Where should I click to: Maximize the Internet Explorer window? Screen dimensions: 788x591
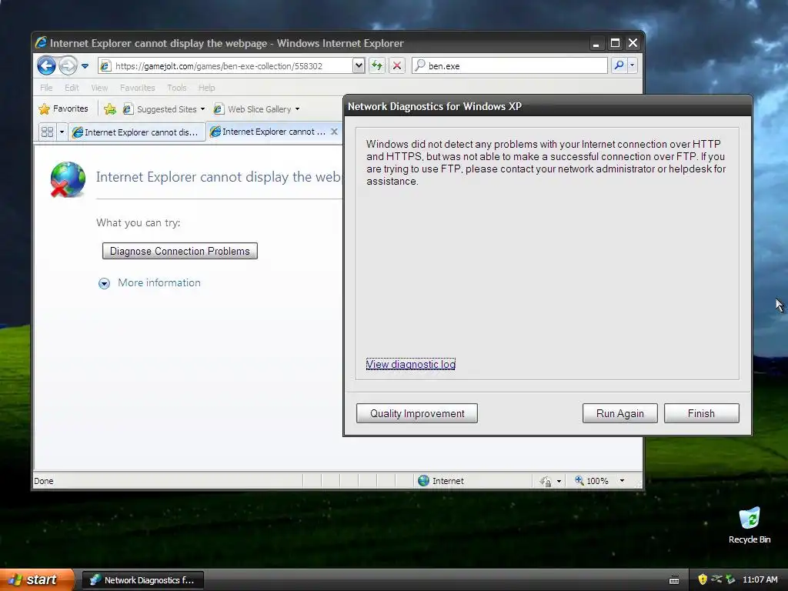(x=615, y=43)
